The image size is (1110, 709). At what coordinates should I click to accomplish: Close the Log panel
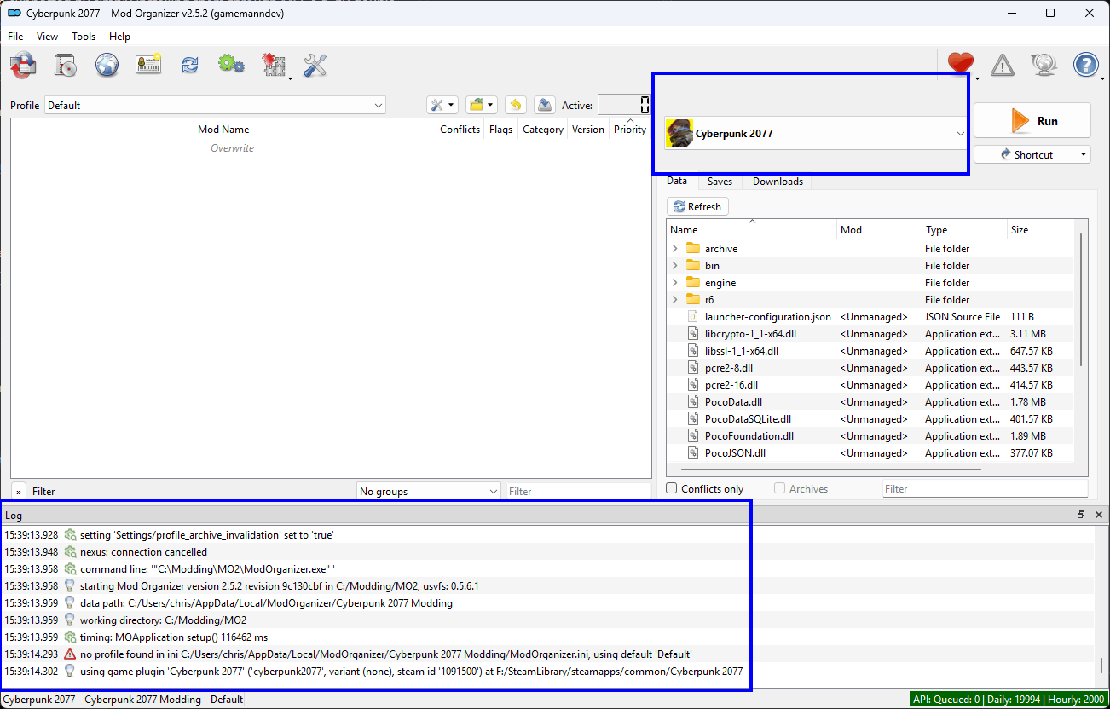(1098, 515)
